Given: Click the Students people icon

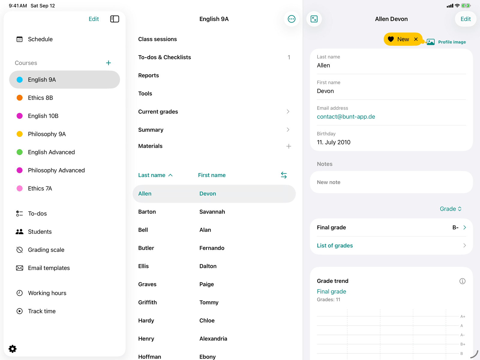Looking at the screenshot, I should coord(19,232).
